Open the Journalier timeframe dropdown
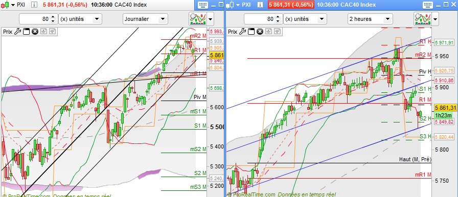458x197 pixels. tap(146, 19)
